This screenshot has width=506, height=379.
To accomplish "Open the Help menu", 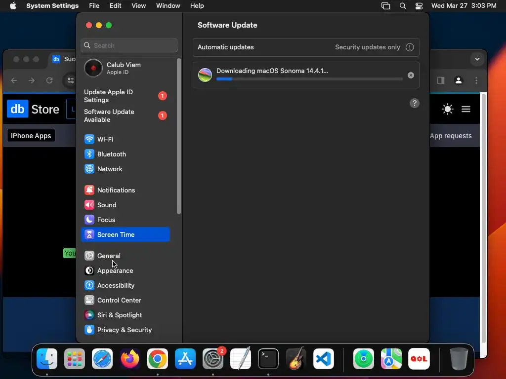I will 197,6.
